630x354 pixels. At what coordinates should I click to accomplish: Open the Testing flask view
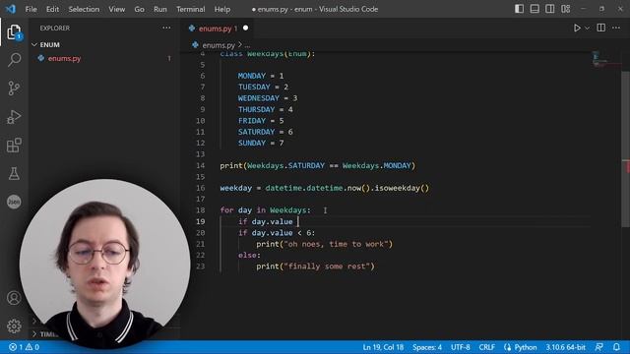[x=14, y=173]
